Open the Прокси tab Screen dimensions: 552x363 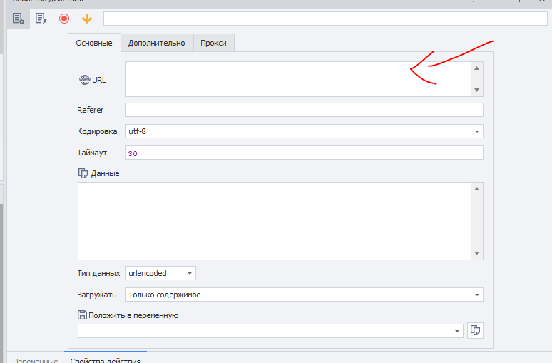[213, 43]
